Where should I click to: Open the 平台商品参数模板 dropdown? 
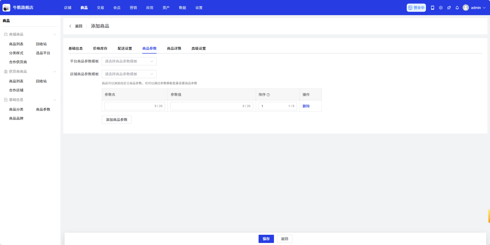(x=129, y=61)
